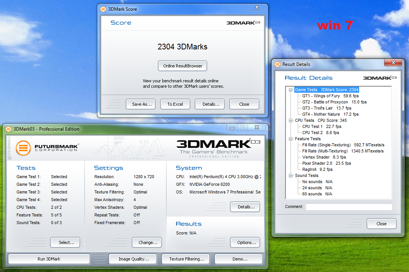This screenshot has width=409, height=272.
Task: Open Details... in the 3DMark Score window
Action: pyautogui.click(x=210, y=104)
